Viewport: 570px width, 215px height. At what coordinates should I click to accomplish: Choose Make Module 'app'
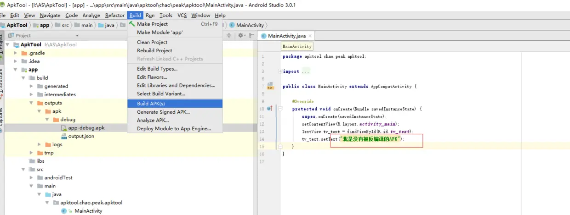pos(175,32)
